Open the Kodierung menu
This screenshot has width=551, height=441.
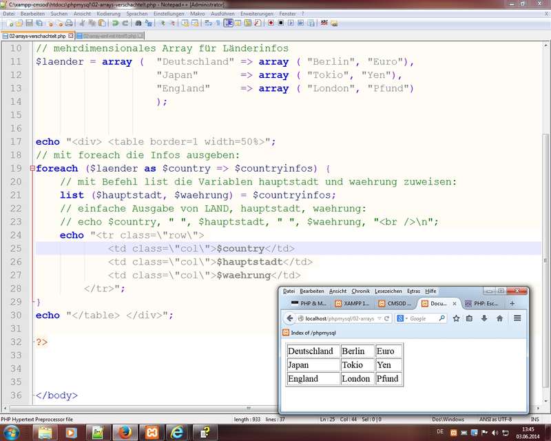tap(108, 13)
